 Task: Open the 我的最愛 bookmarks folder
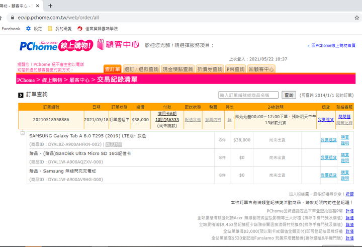59,29
